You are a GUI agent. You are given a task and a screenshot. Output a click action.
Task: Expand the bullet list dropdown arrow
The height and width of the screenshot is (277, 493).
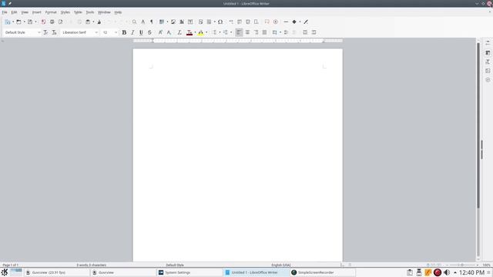(220, 32)
